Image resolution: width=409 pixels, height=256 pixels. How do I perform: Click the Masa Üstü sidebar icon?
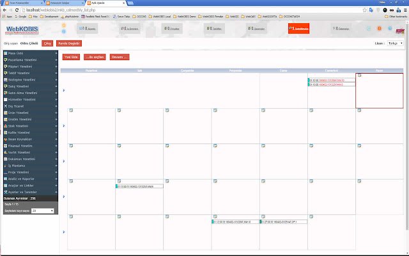[x=6, y=53]
